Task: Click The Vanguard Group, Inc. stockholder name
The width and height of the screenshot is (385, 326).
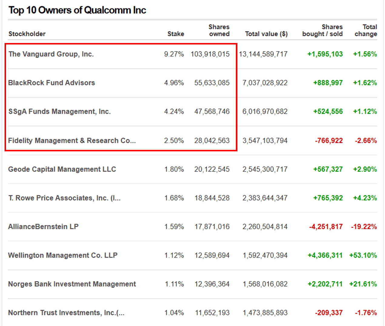Action: coord(51,54)
